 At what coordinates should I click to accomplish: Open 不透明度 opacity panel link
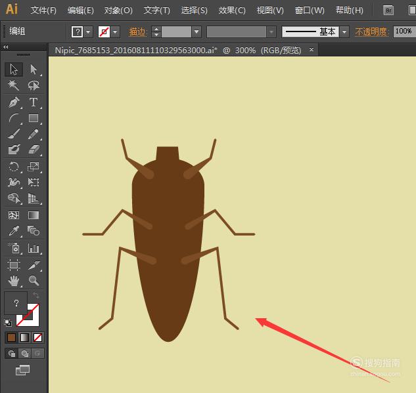point(371,31)
